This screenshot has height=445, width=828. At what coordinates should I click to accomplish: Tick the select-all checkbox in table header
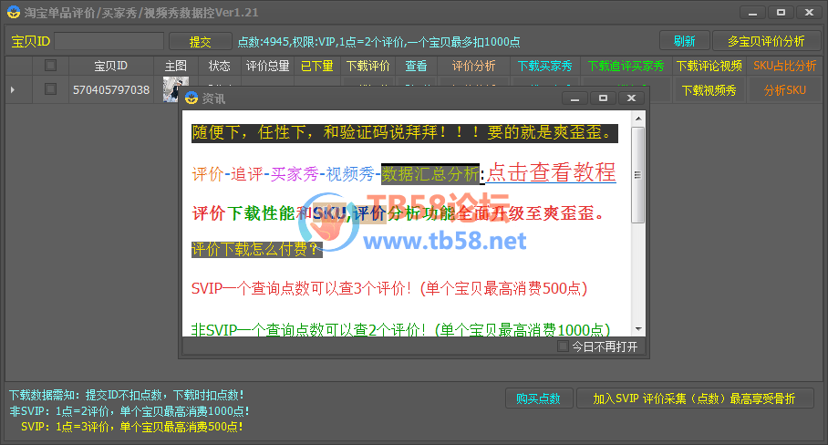coord(51,66)
